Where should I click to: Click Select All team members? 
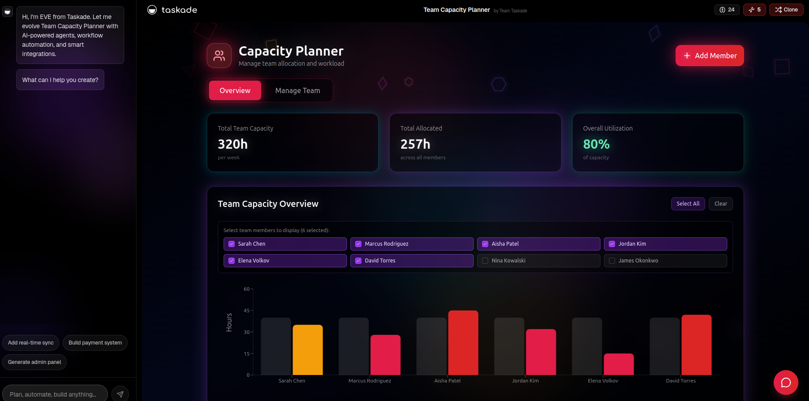coord(688,204)
